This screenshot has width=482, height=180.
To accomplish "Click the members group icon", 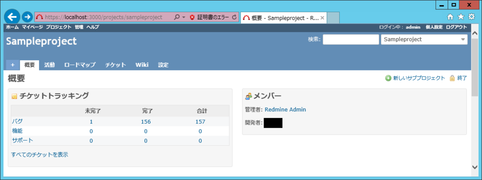I will [249, 96].
